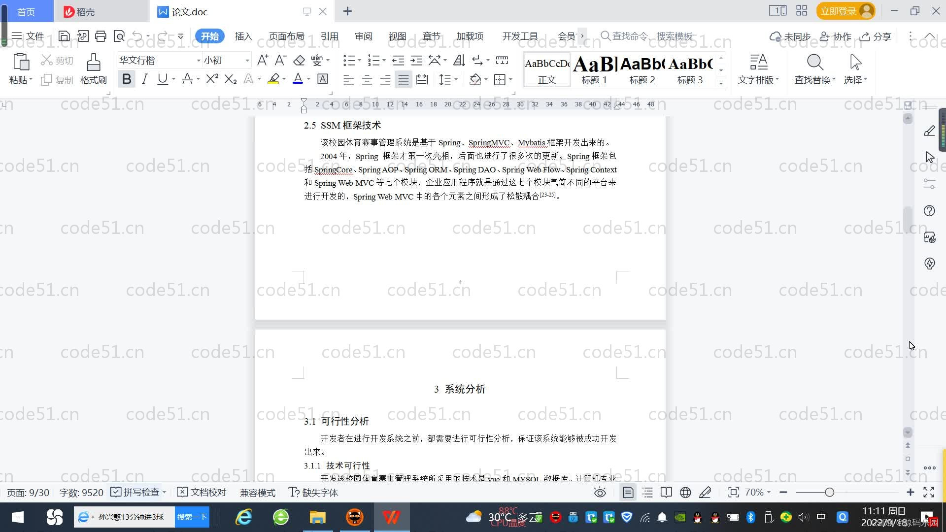Click the print icon in quick toolbar
The image size is (946, 532).
point(101,36)
